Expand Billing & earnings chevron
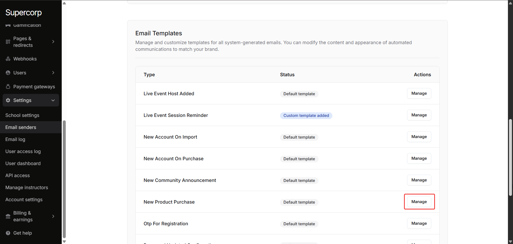This screenshot has height=244, width=513. pos(53,216)
